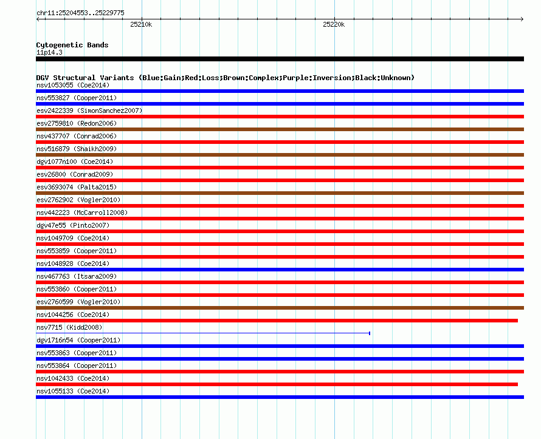Click the thin blue nsv7715 variant line

(203, 333)
